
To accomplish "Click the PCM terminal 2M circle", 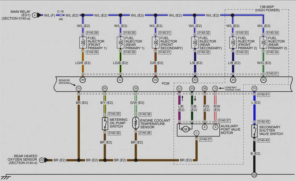I will pos(83,80).
